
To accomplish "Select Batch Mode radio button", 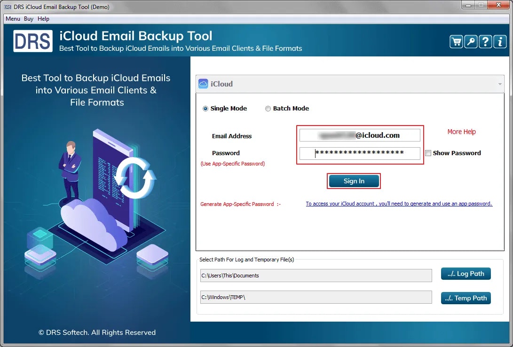I will pos(268,109).
